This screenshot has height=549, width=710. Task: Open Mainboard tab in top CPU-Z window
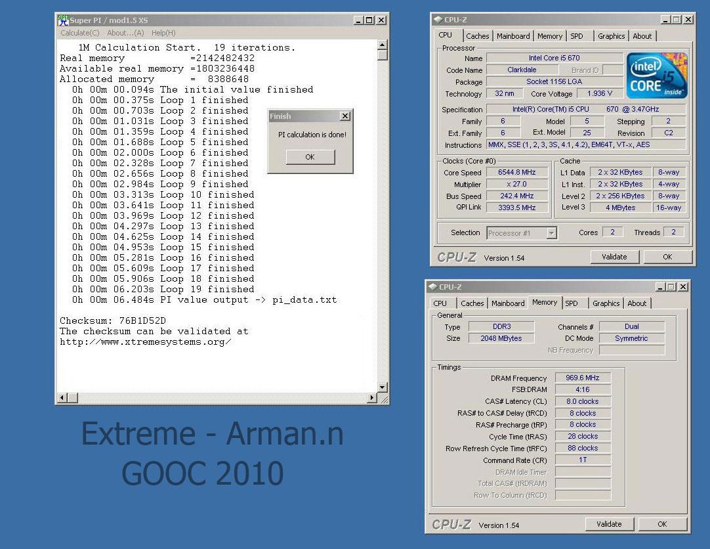[x=513, y=35]
